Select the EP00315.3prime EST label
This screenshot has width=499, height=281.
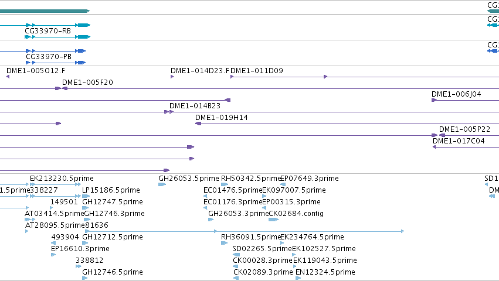pyautogui.click(x=291, y=202)
